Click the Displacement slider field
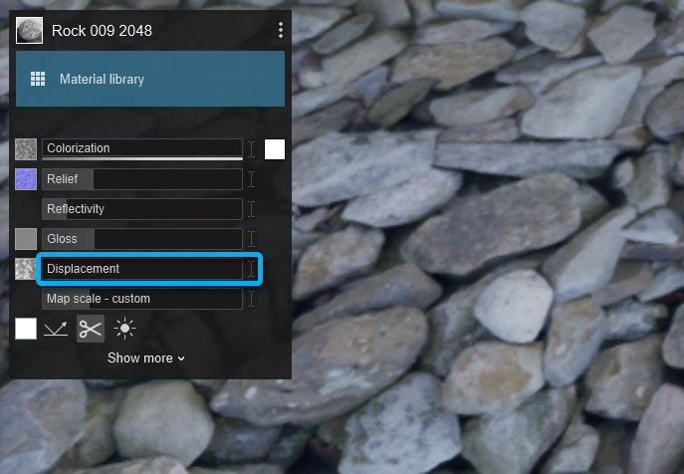The image size is (684, 474). click(x=142, y=269)
